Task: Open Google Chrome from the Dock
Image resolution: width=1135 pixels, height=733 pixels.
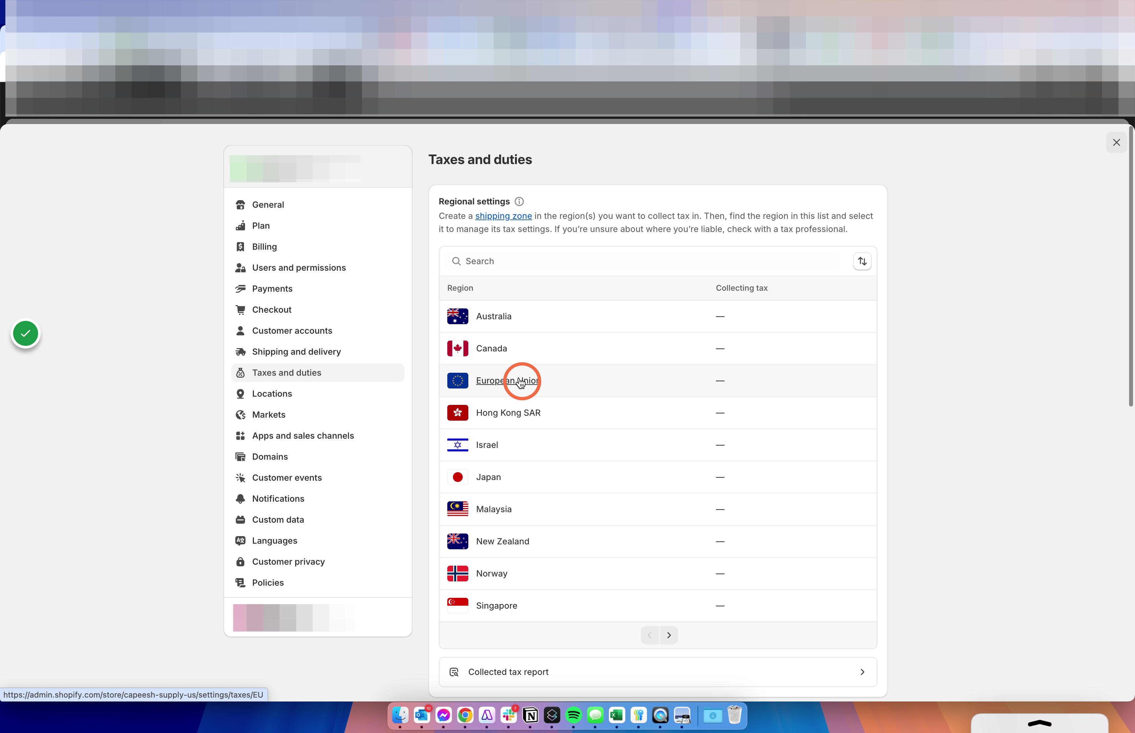Action: coord(465,715)
